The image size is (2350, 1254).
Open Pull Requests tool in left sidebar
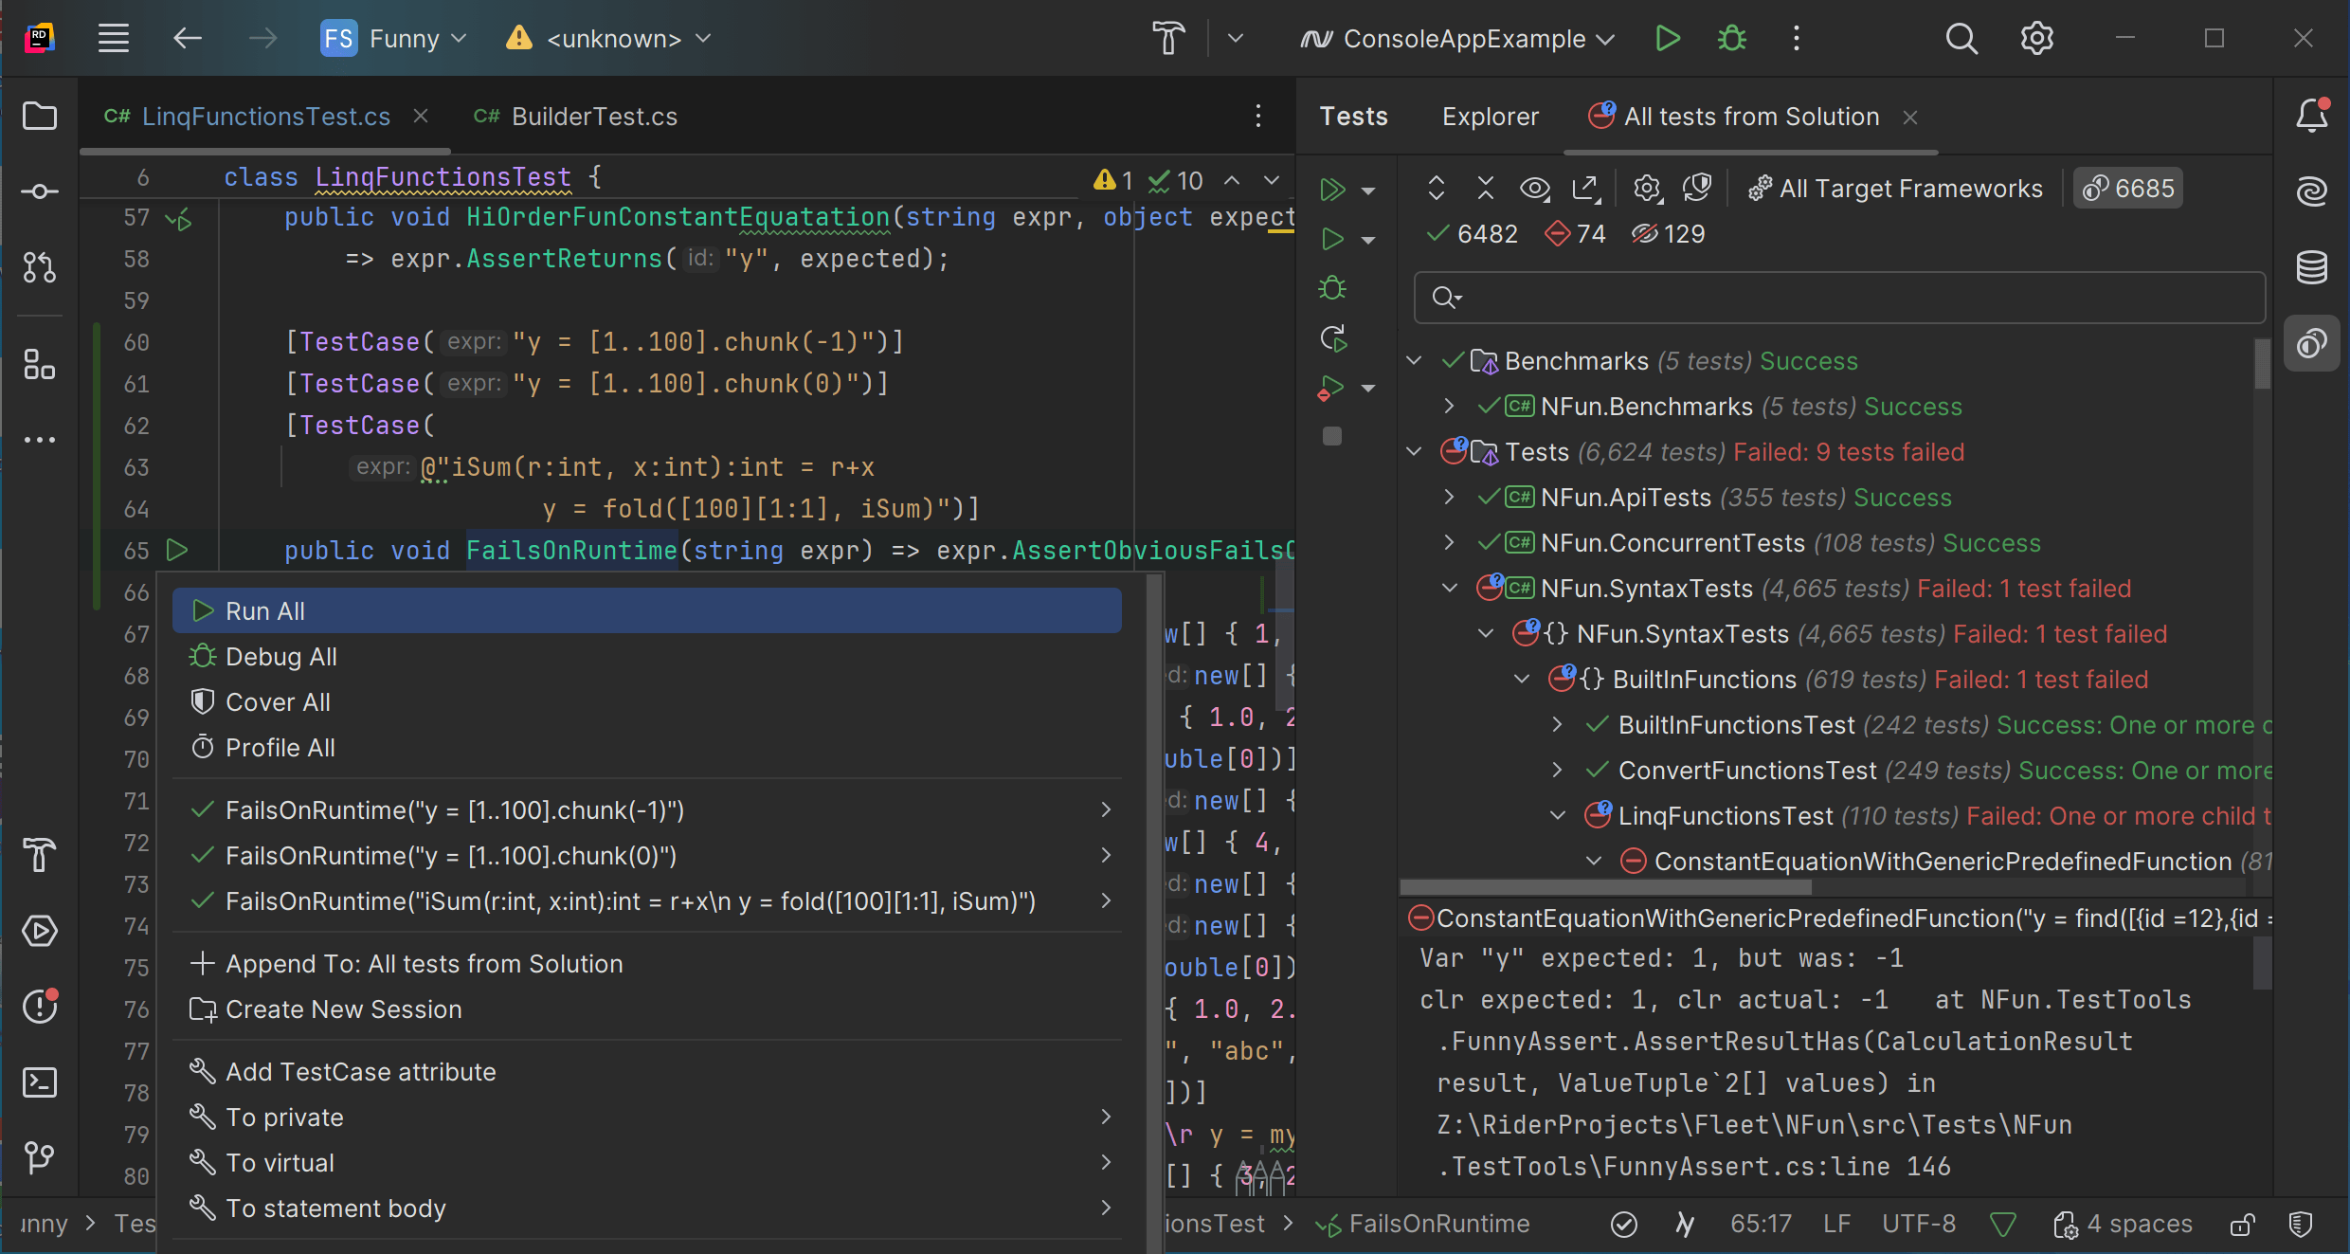point(40,268)
